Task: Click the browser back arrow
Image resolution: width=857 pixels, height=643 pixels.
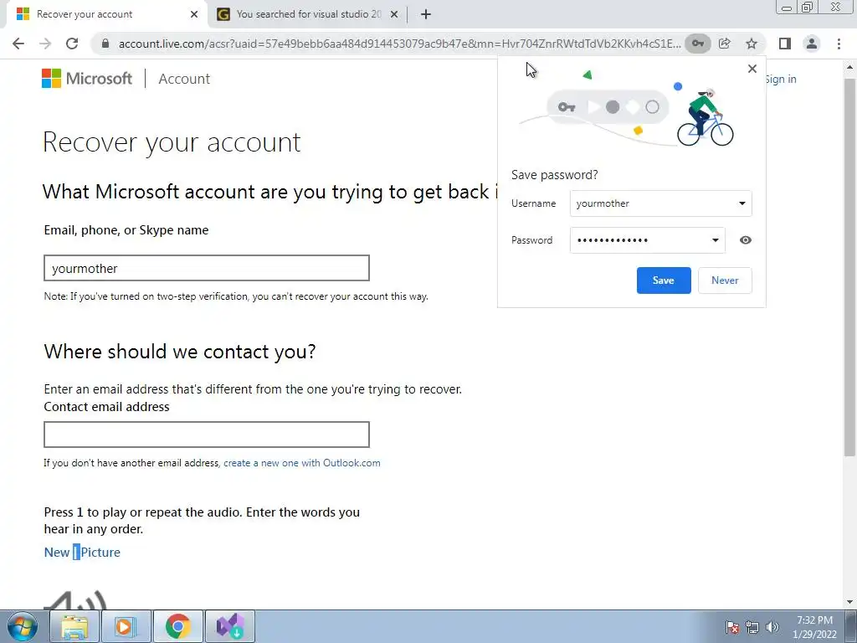Action: click(18, 44)
